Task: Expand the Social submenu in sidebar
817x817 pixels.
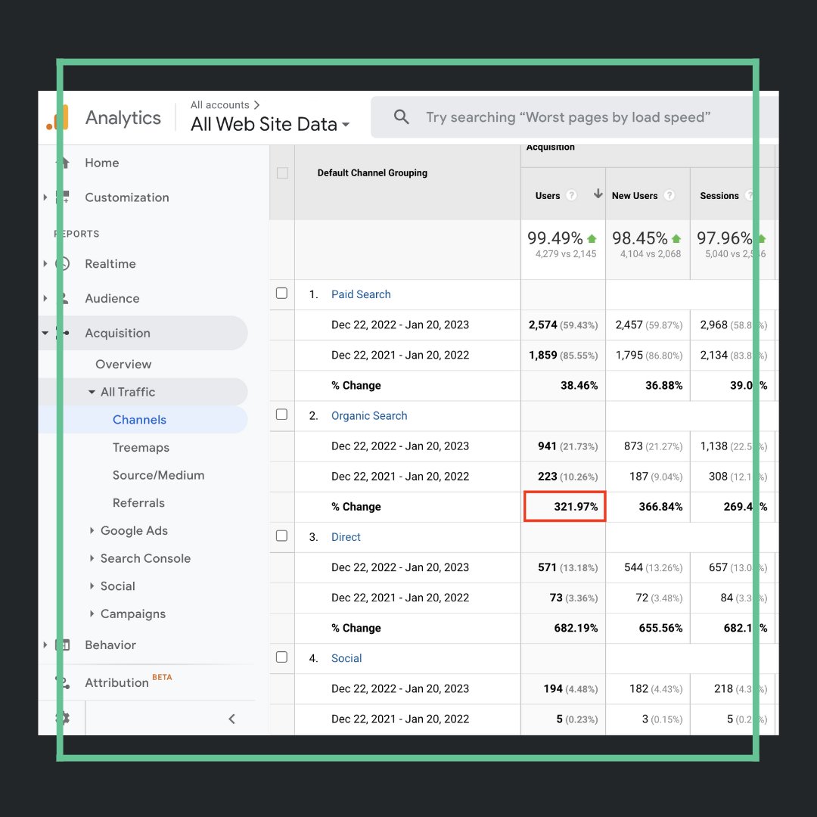Action: coord(92,586)
